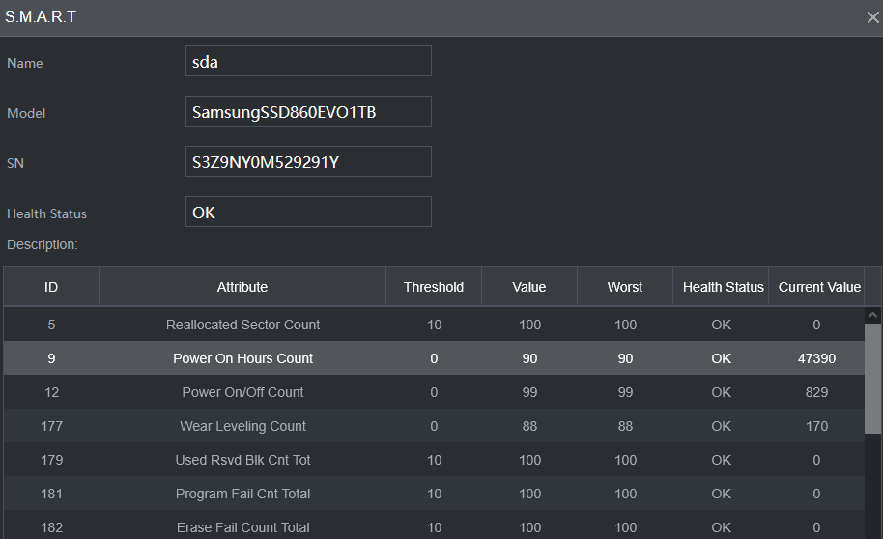The image size is (883, 539).
Task: Click ID cell 179
Action: click(x=51, y=460)
